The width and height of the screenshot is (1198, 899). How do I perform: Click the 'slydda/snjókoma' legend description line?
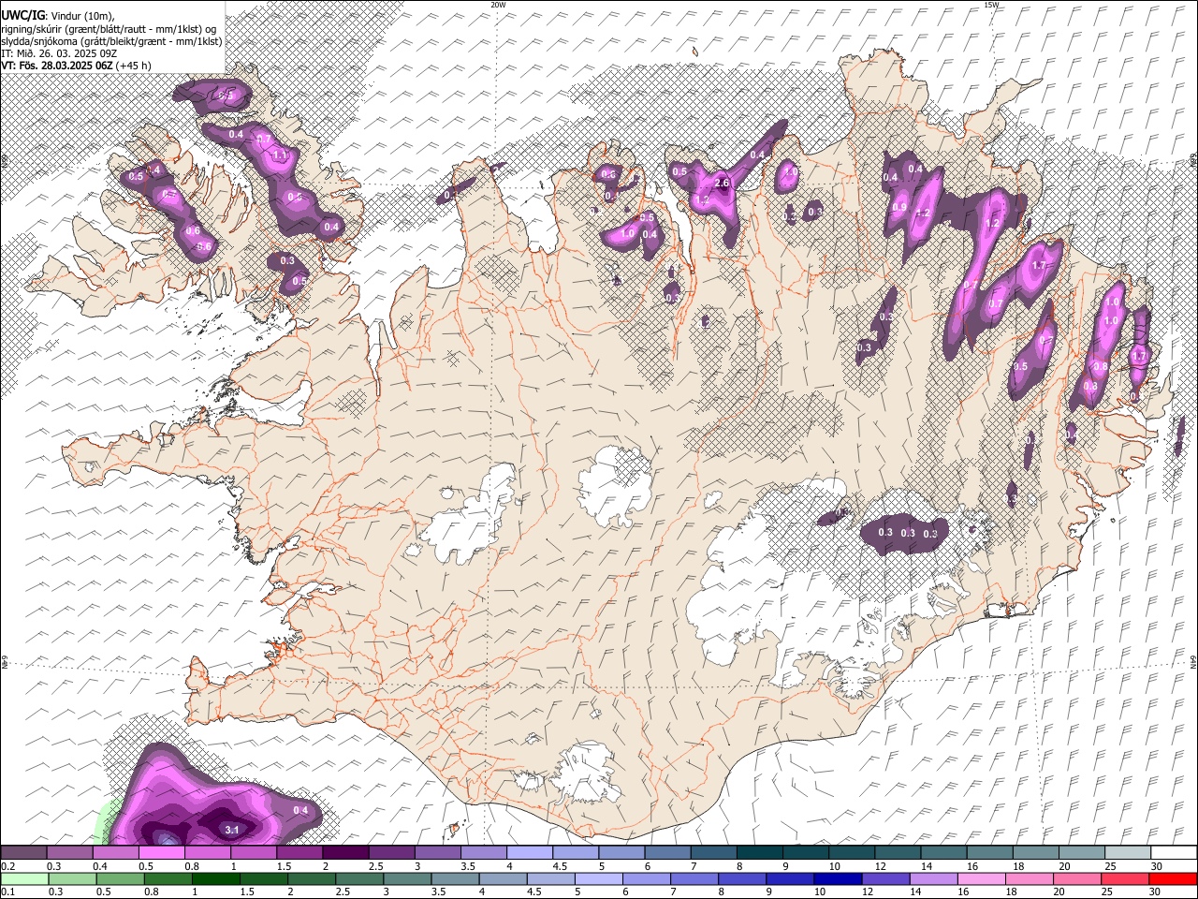(111, 41)
